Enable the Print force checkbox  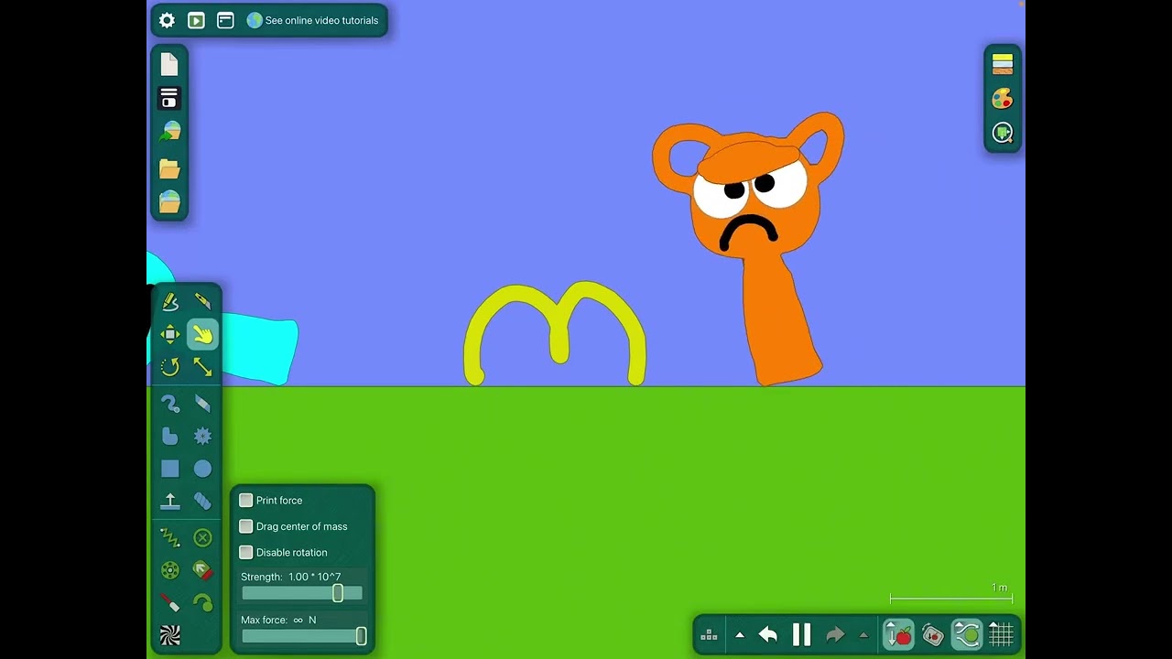[245, 501]
